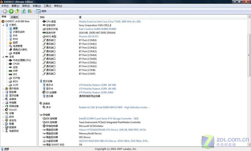Screen dimensions: 251x151
Task: Open Intel(R) ICH8M Serial ATA Controller link
Action: click(109, 118)
